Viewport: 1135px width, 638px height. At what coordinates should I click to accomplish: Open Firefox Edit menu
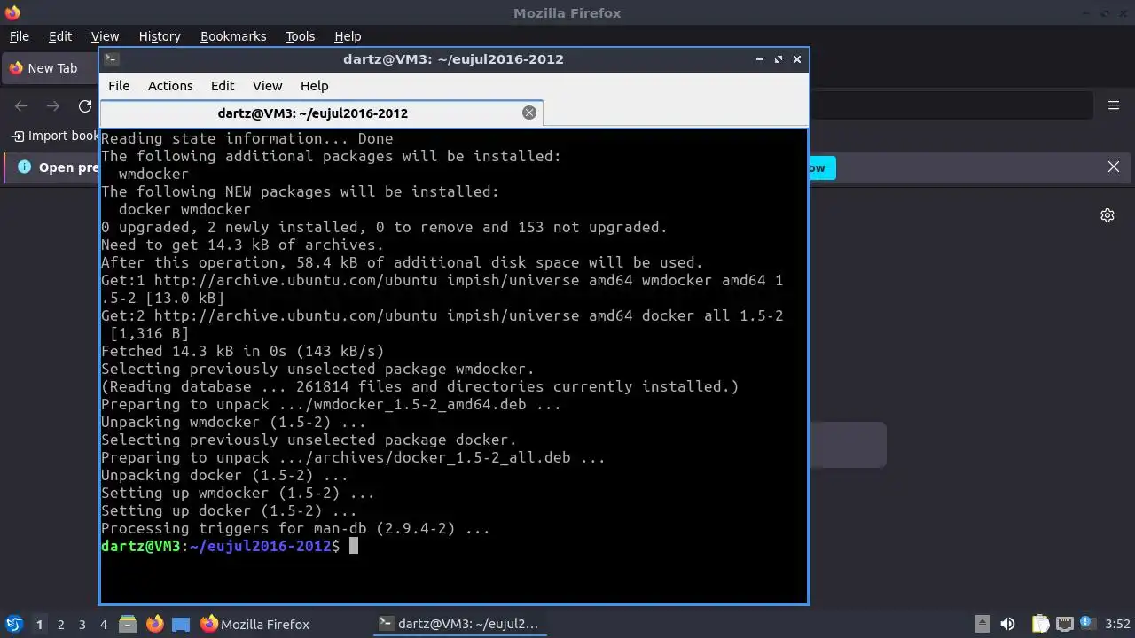pos(60,36)
